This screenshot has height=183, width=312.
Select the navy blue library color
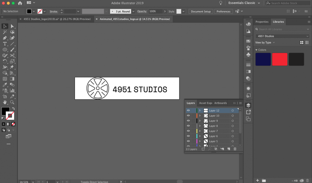click(263, 59)
